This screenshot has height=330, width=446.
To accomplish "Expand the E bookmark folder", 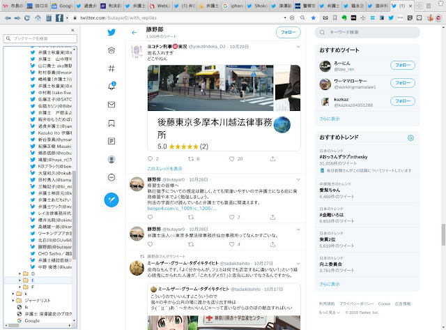I will [20, 280].
